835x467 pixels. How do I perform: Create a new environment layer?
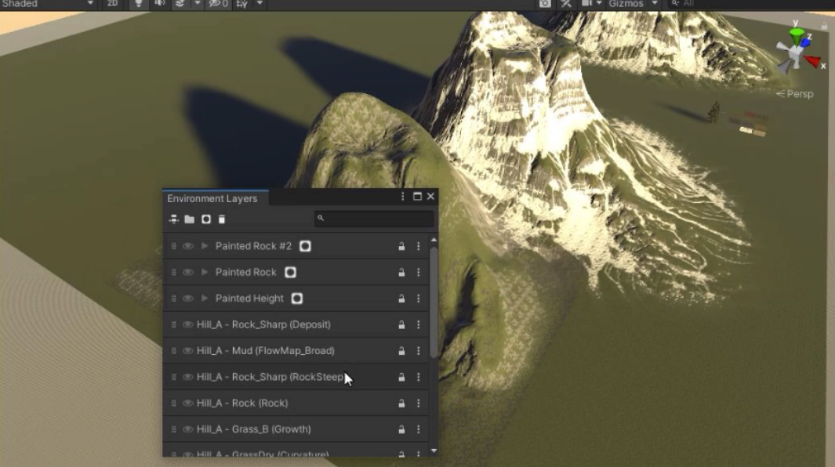[173, 219]
